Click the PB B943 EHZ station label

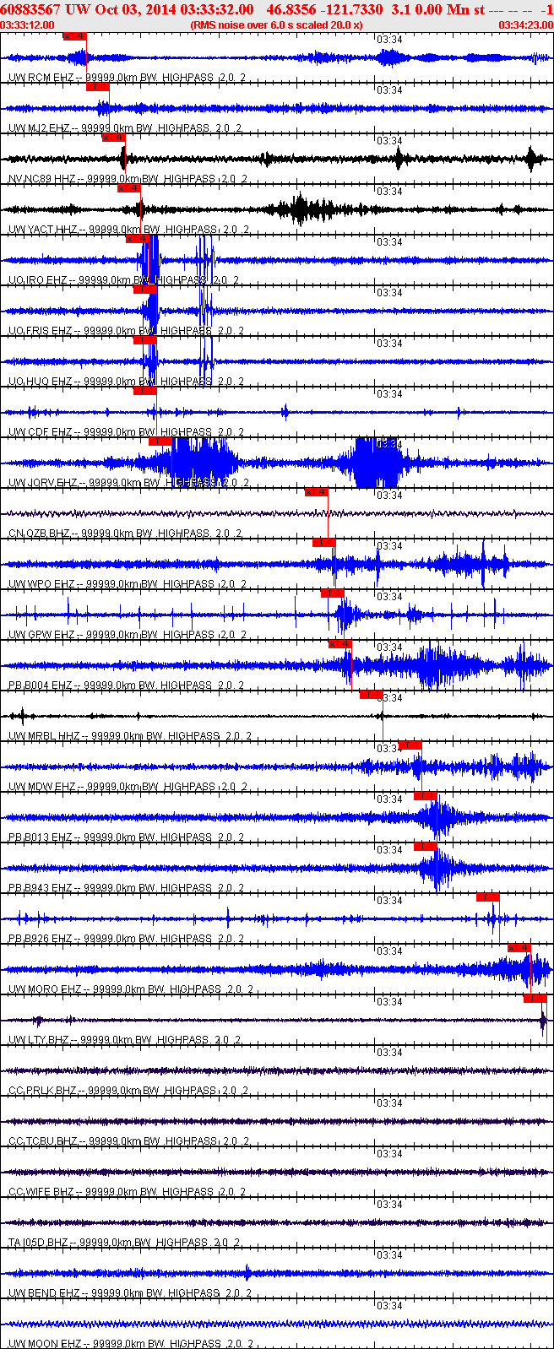pos(126,888)
